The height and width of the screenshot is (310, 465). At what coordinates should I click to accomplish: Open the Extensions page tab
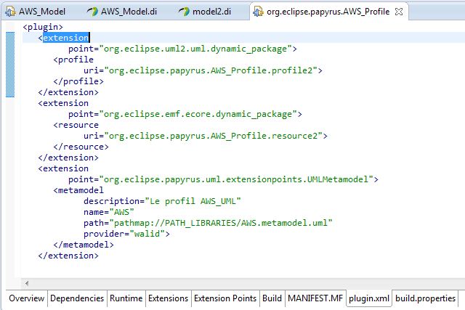pos(168,298)
